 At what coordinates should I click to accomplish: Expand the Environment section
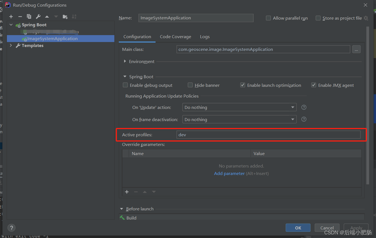click(125, 61)
